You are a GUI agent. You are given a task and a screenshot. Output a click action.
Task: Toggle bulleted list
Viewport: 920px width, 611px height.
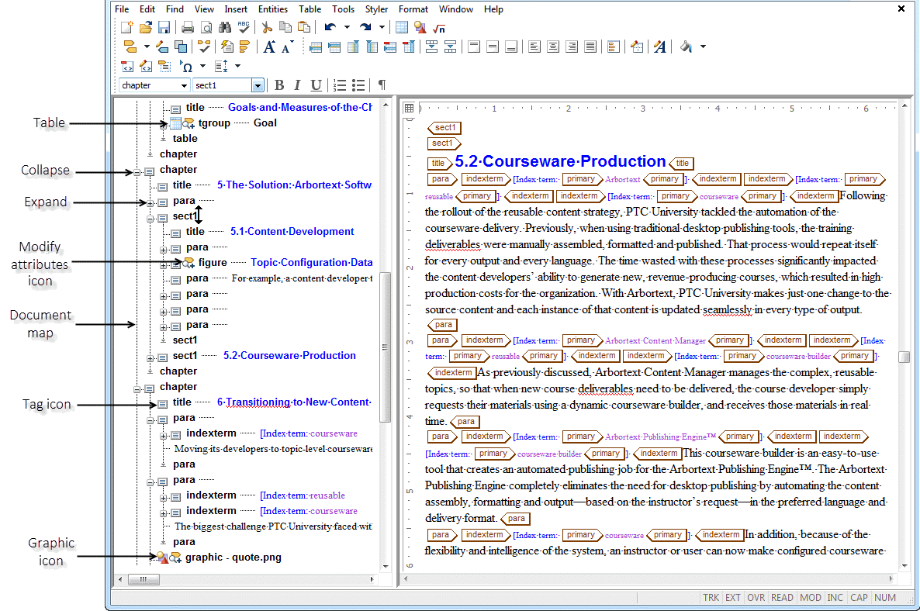pos(358,85)
